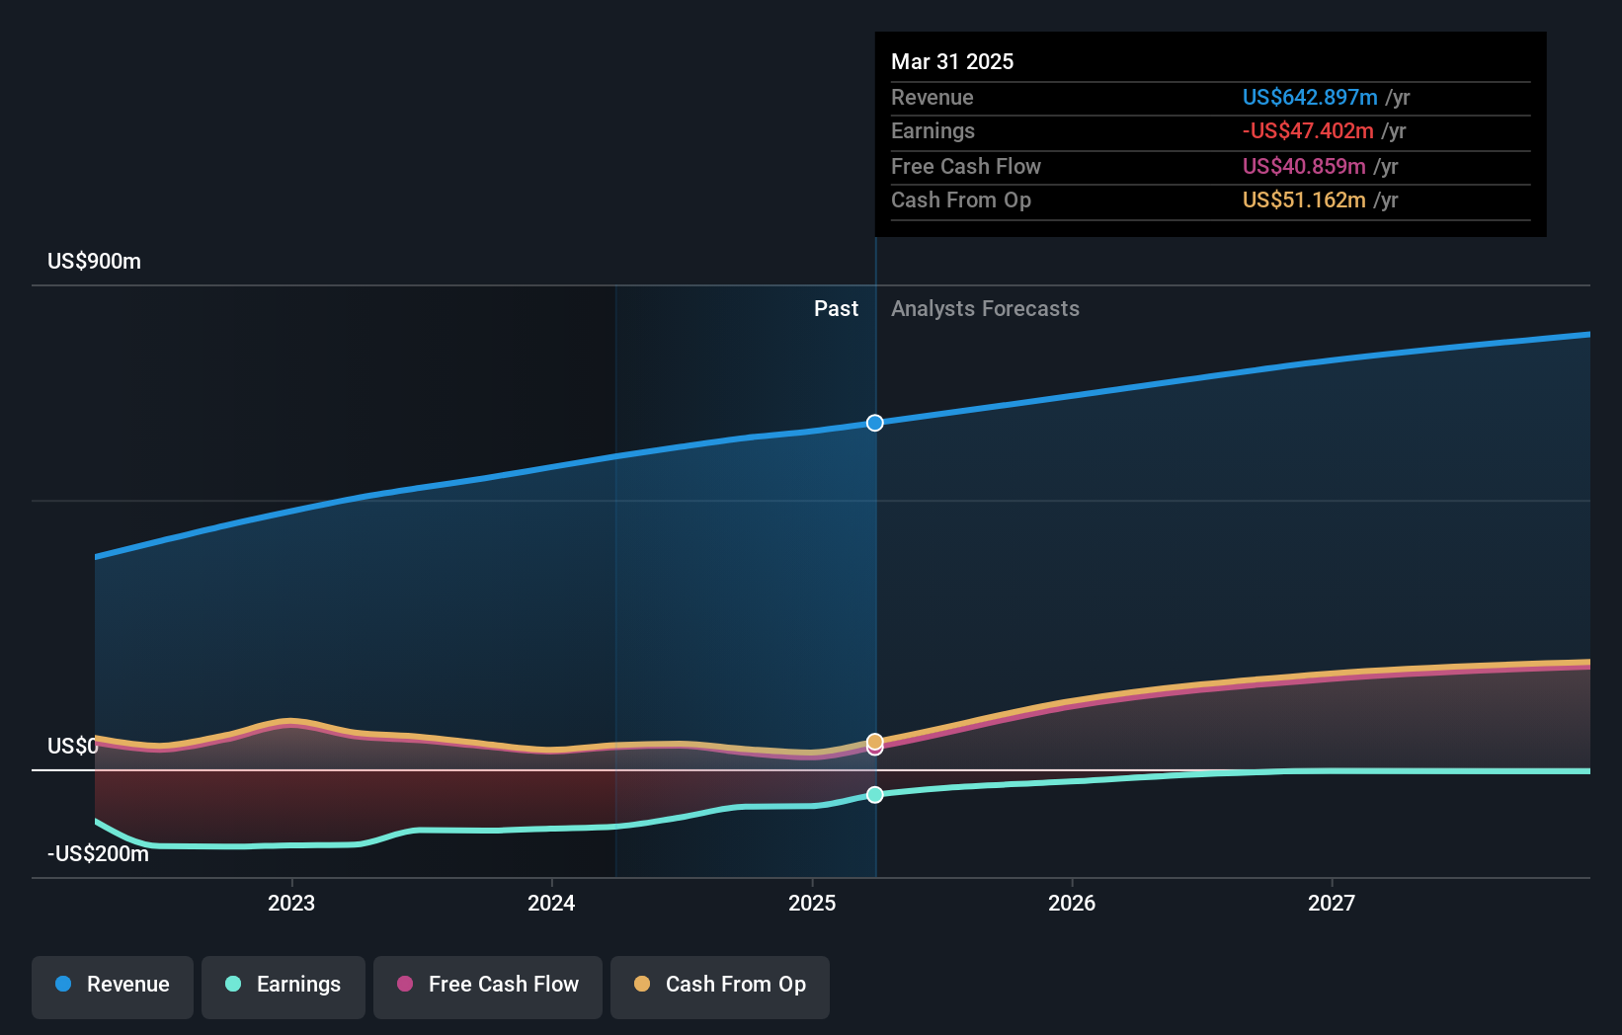
Task: Click the Past label on chart
Action: point(836,308)
